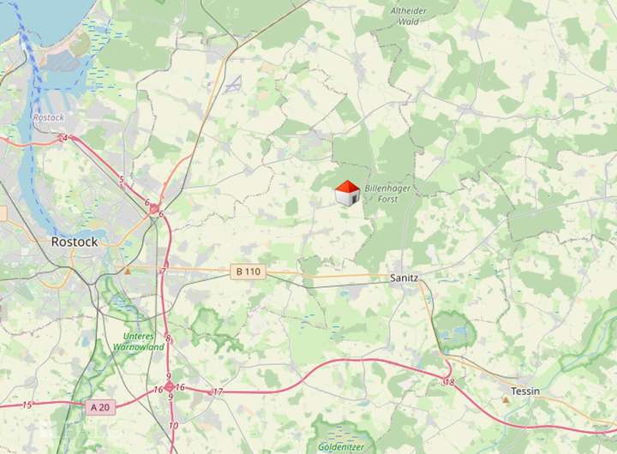Click the orange triangle marker south of Rostock
This screenshot has width=617, height=454.
(128, 271)
